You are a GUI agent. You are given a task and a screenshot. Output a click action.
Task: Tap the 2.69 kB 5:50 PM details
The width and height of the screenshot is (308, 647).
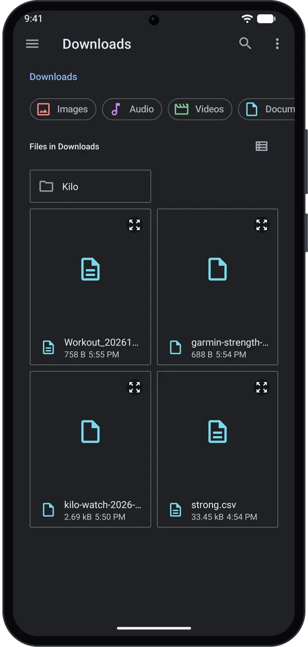pos(94,517)
